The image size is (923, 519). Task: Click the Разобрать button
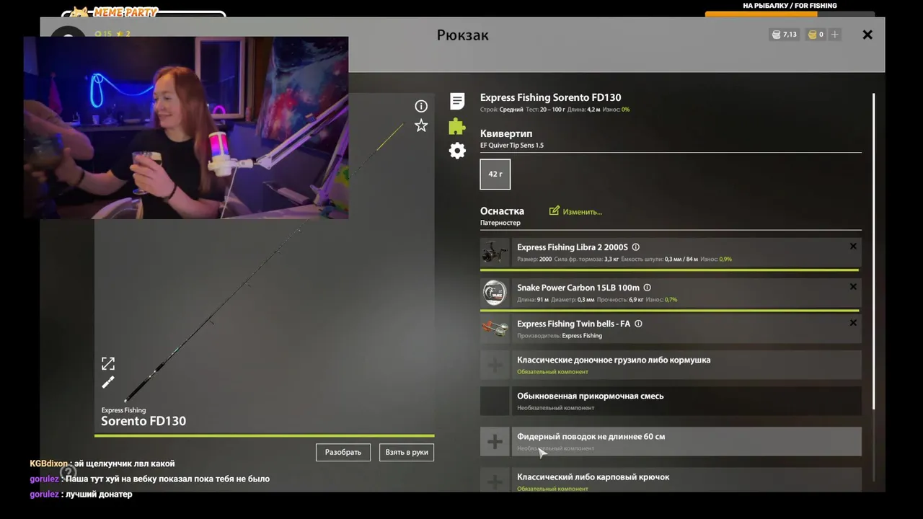tap(343, 452)
